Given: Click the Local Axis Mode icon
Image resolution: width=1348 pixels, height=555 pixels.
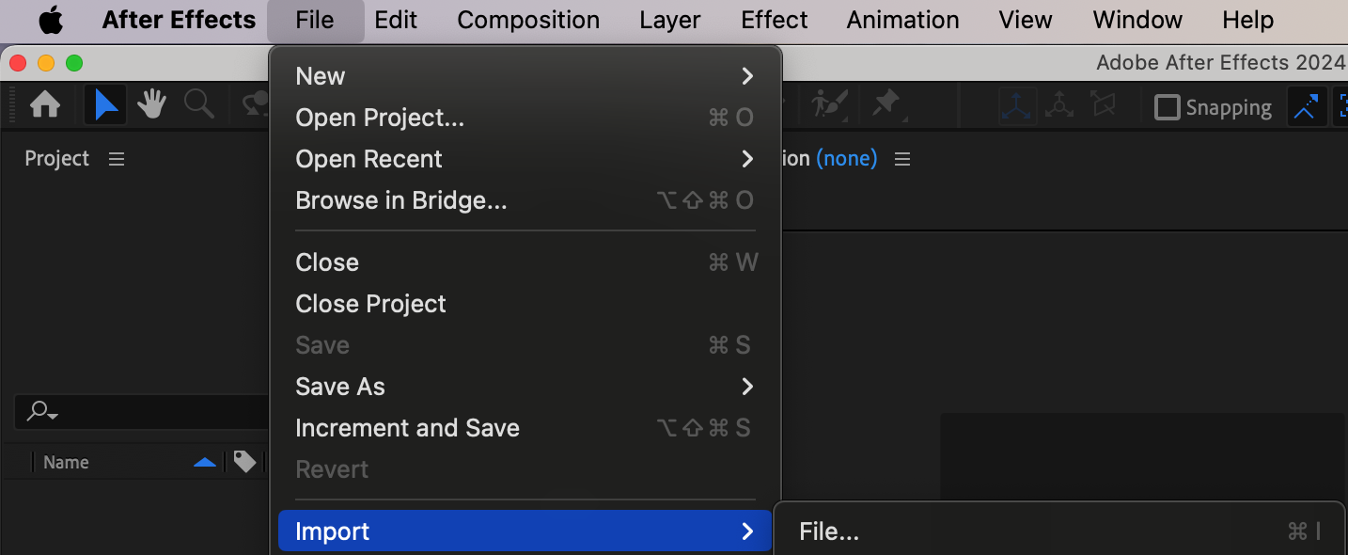Looking at the screenshot, I should 1016,106.
